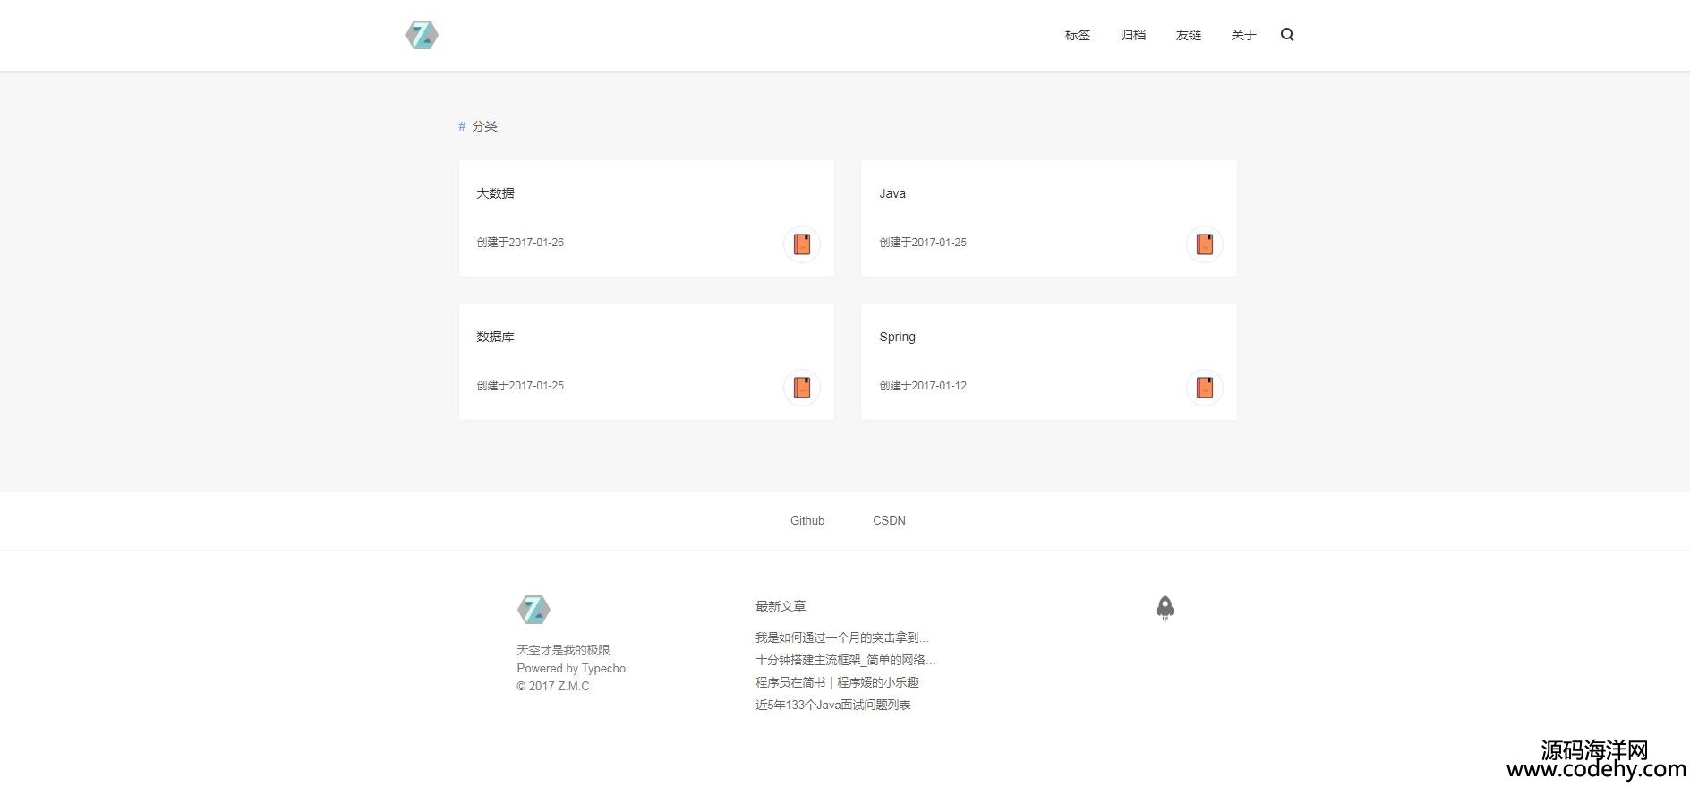Image resolution: width=1690 pixels, height=787 pixels.
Task: Visit the Github link
Action: click(807, 520)
